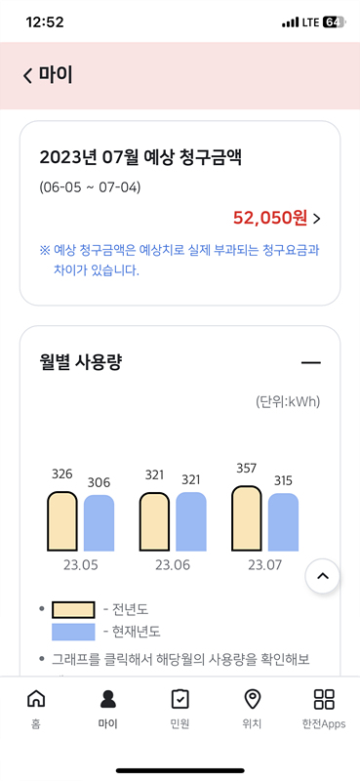Tap the 현재년도 blue legend swatch
The height and width of the screenshot is (781, 360).
pos(73,632)
